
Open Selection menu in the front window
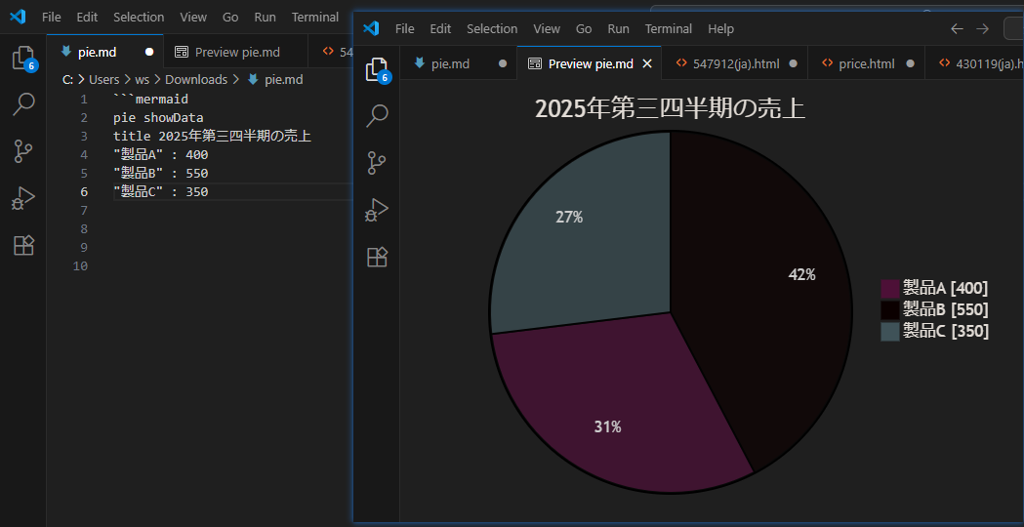(492, 28)
